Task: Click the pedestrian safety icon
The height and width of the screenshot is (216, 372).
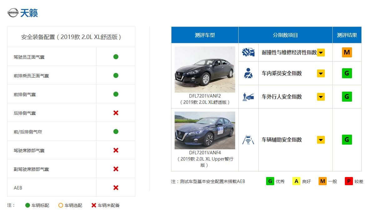Action: pyautogui.click(x=248, y=97)
